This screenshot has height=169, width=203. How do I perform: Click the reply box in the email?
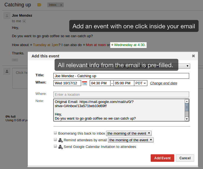coord(20,78)
